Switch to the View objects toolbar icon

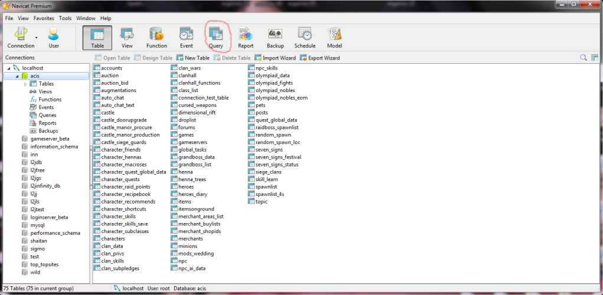coord(127,37)
